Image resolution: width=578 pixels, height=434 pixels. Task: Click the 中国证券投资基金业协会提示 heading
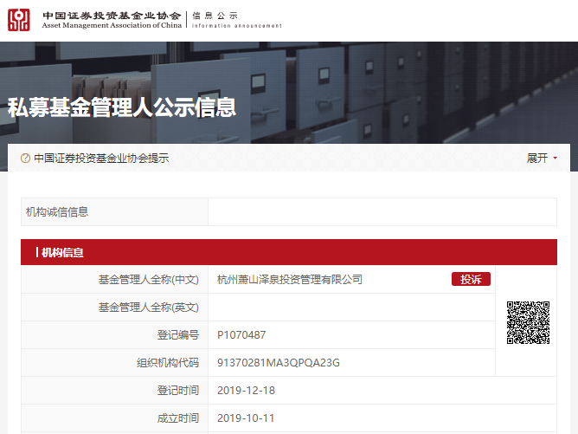101,159
